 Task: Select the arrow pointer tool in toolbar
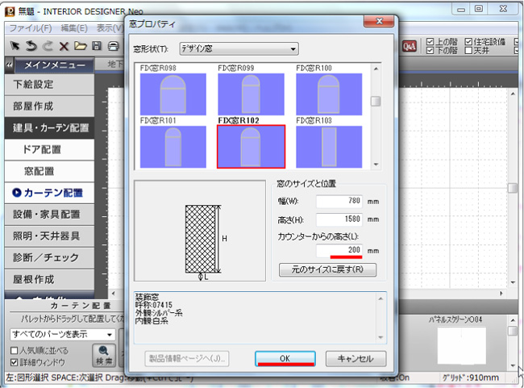point(13,45)
